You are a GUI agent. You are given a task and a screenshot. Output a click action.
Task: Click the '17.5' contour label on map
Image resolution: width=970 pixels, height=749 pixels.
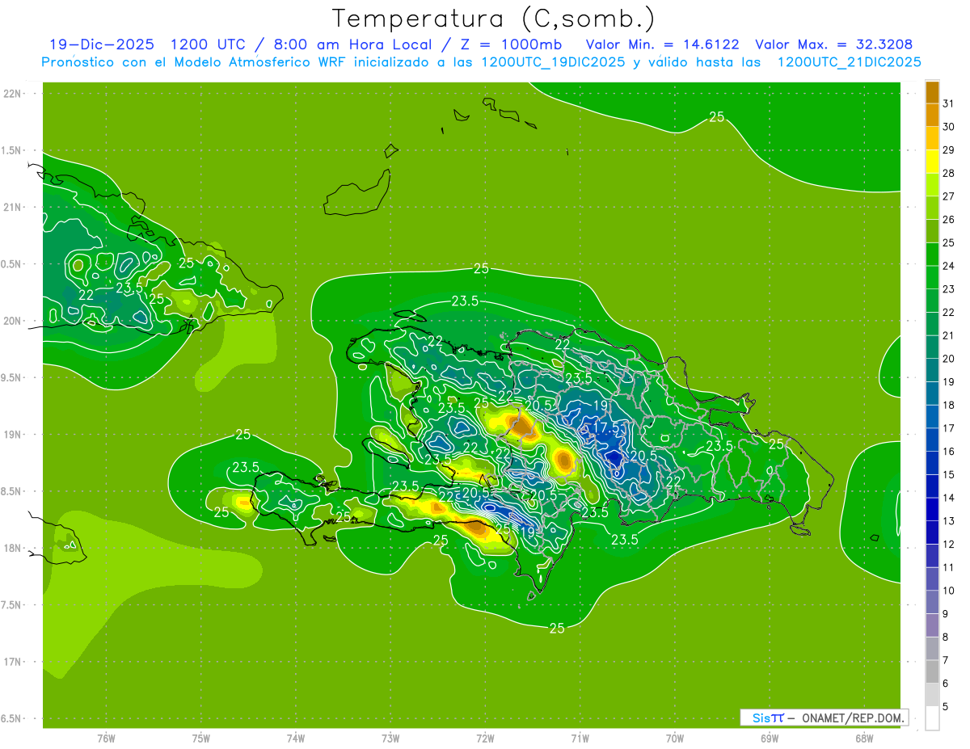(x=607, y=427)
